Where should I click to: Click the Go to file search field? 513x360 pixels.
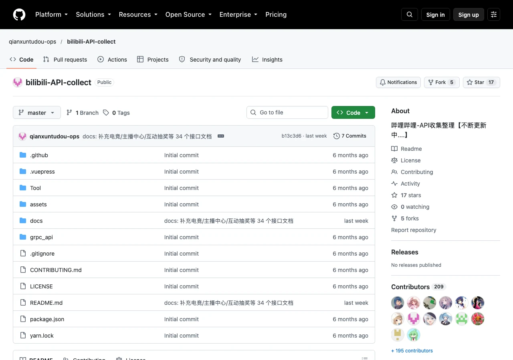tap(287, 112)
